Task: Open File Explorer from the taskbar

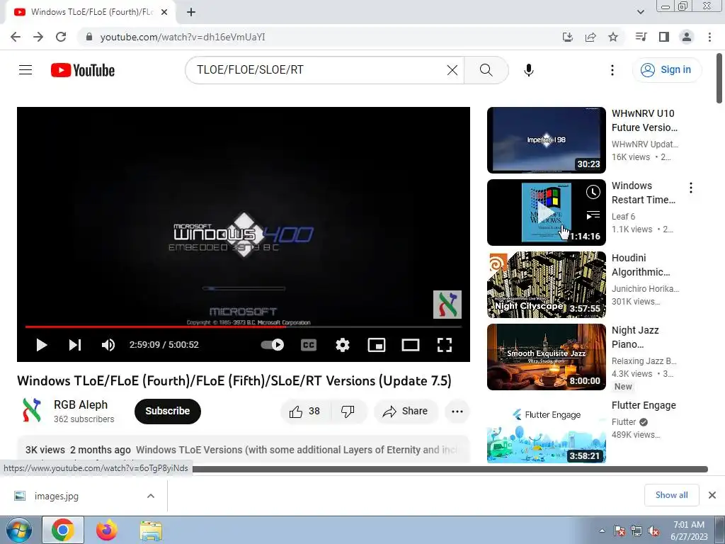Action: click(151, 531)
